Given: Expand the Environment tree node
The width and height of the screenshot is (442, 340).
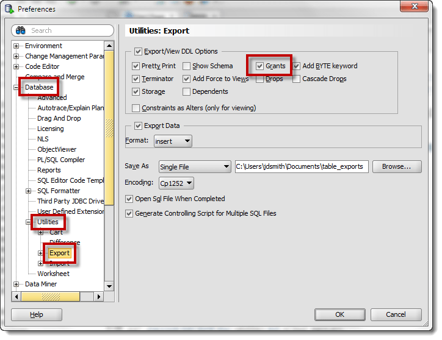Looking at the screenshot, I should pos(16,46).
